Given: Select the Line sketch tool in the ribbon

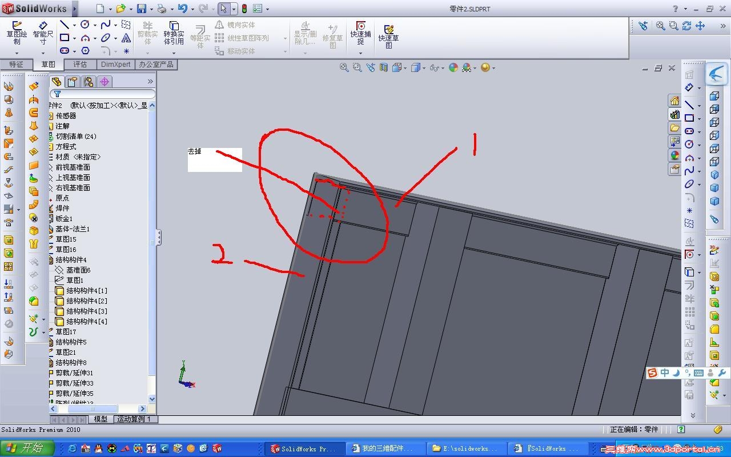Looking at the screenshot, I should pos(65,25).
